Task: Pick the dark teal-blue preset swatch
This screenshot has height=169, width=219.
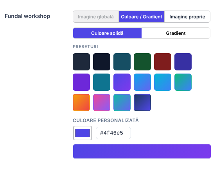Action: [122, 62]
